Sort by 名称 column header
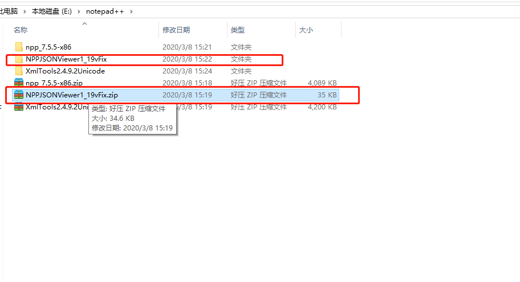The width and height of the screenshot is (520, 282). pos(21,30)
